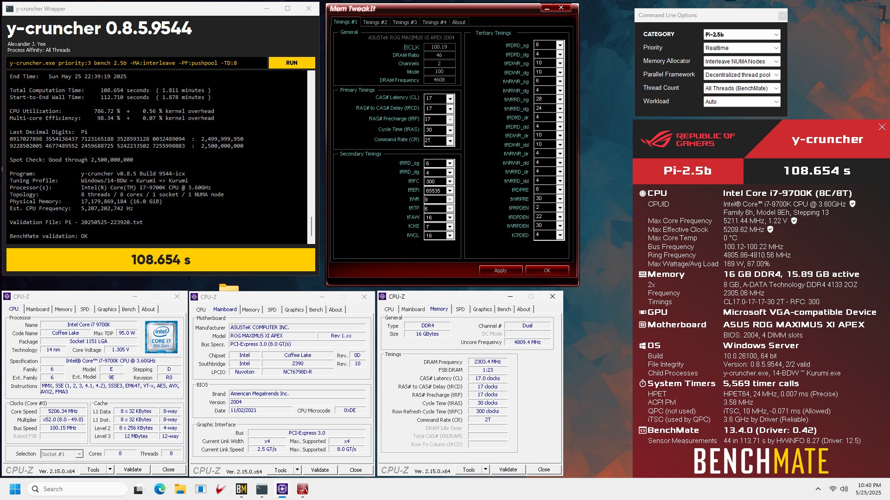Click the taskbar Search box
890x500 pixels.
point(77,489)
